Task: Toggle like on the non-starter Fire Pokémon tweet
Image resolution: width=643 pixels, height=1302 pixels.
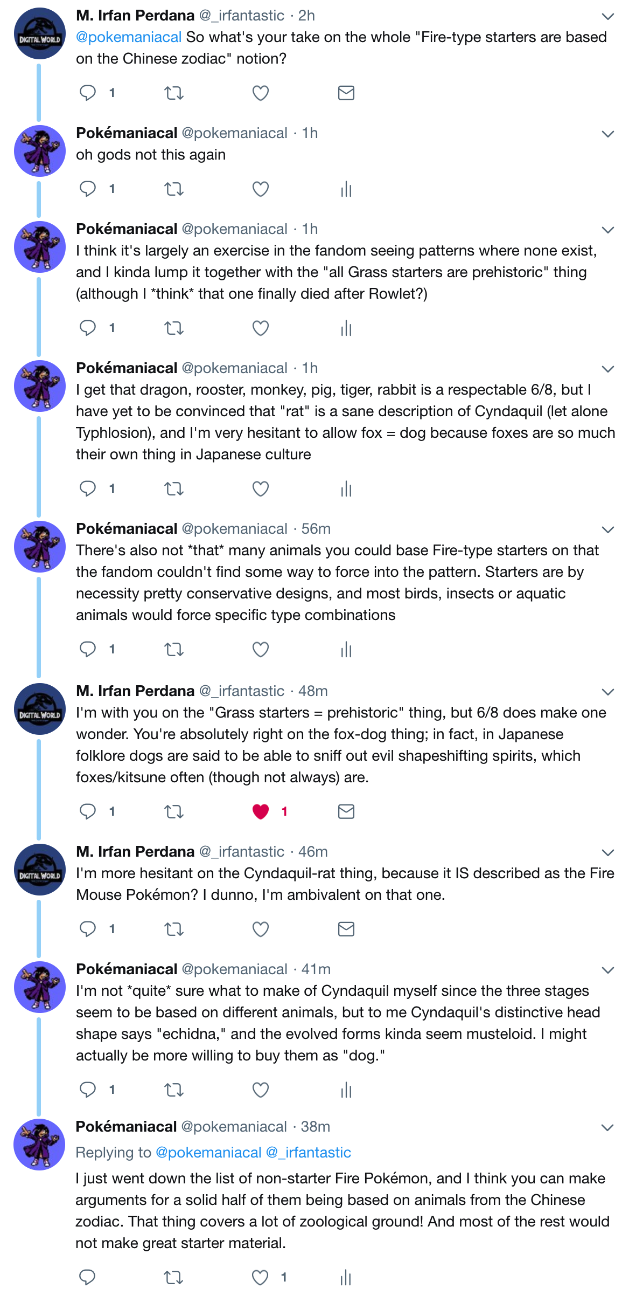Action: tap(260, 1277)
